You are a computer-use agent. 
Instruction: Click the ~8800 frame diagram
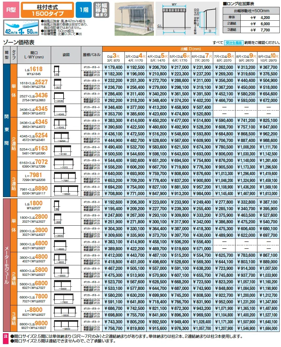coord(65,312)
